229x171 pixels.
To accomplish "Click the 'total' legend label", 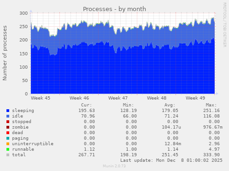I will pos(19,155).
